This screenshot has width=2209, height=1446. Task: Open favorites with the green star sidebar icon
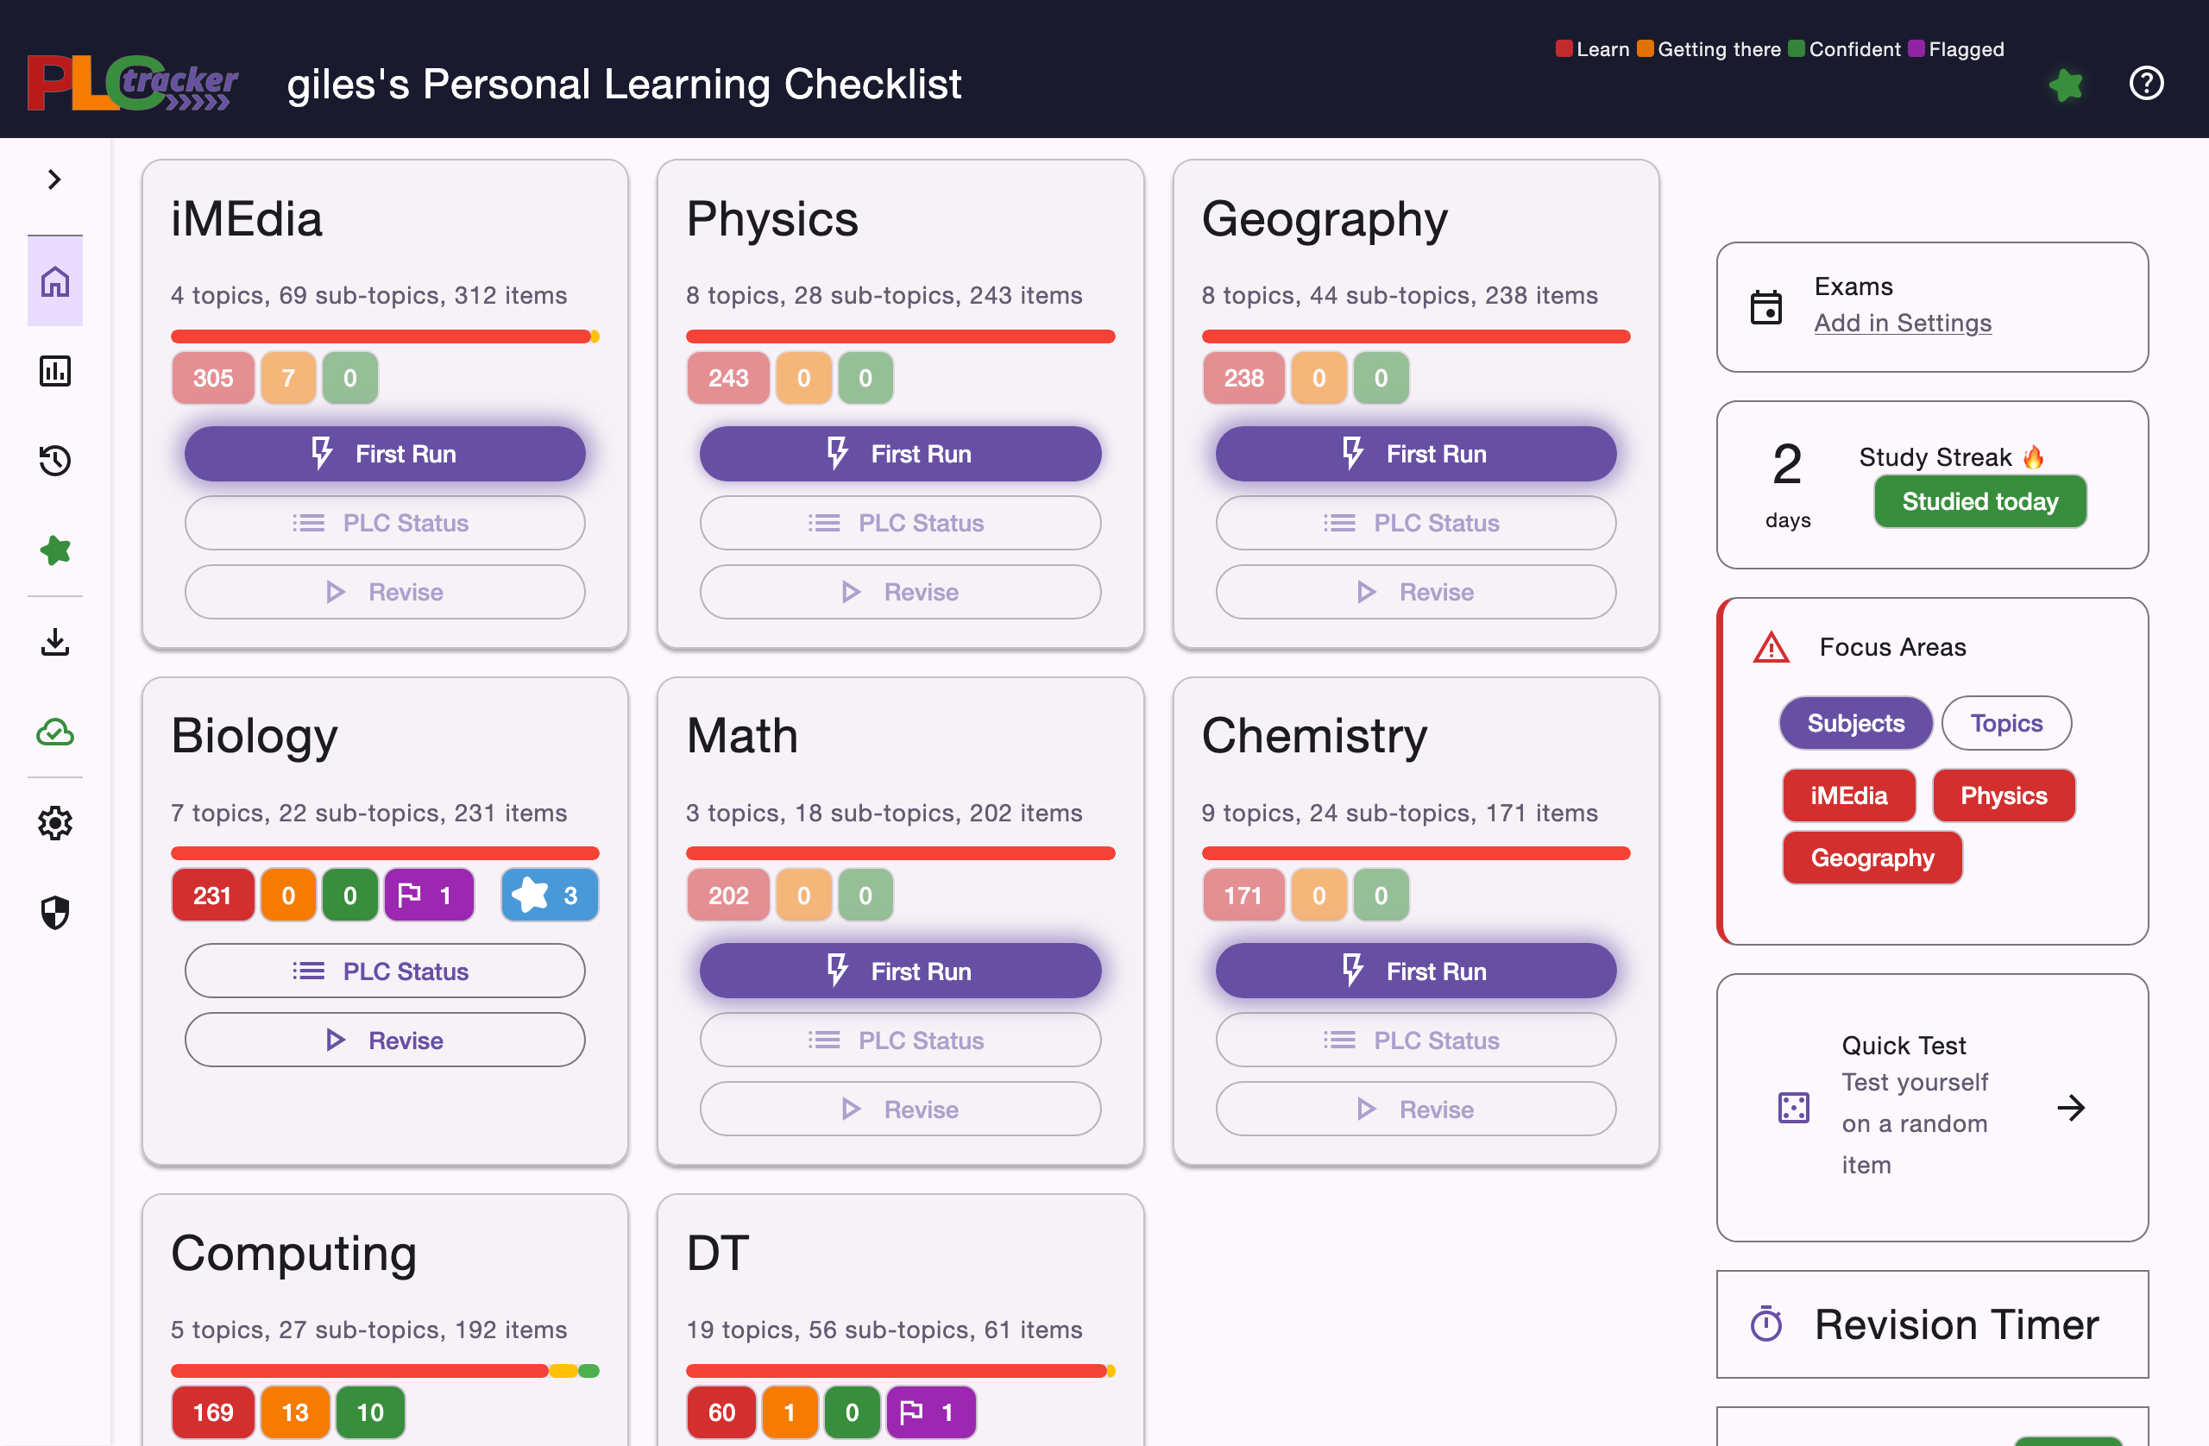54,550
